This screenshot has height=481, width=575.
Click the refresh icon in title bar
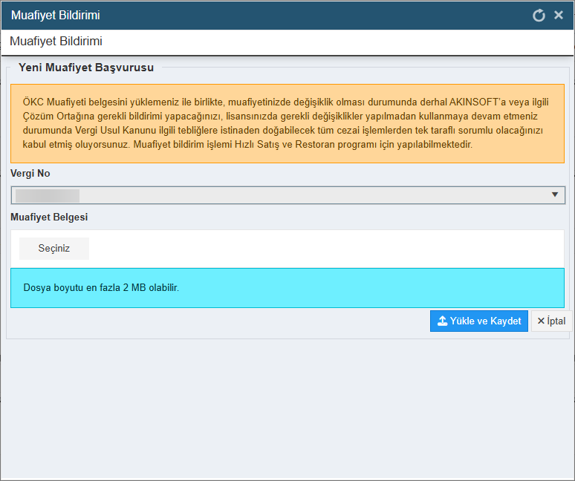click(x=539, y=16)
